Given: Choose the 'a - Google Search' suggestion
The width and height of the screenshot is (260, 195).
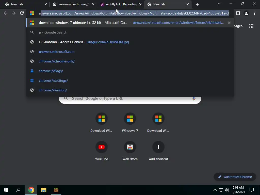Looking at the screenshot, I should [x=130, y=32].
